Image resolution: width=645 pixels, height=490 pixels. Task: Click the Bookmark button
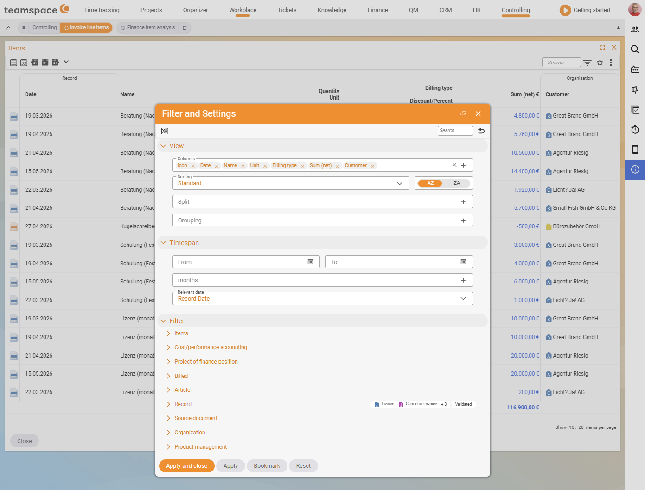267,466
